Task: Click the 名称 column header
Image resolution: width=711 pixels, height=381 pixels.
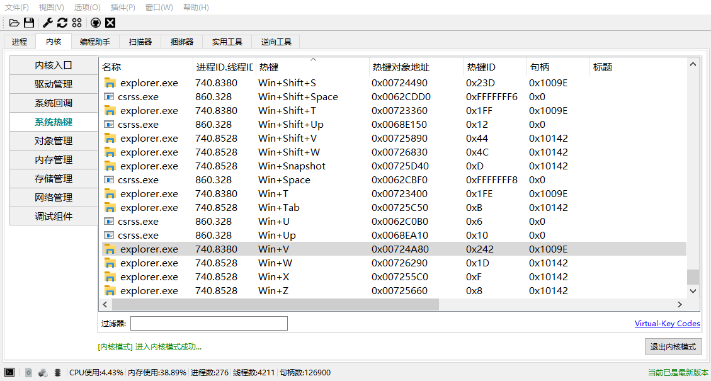Action: 111,67
